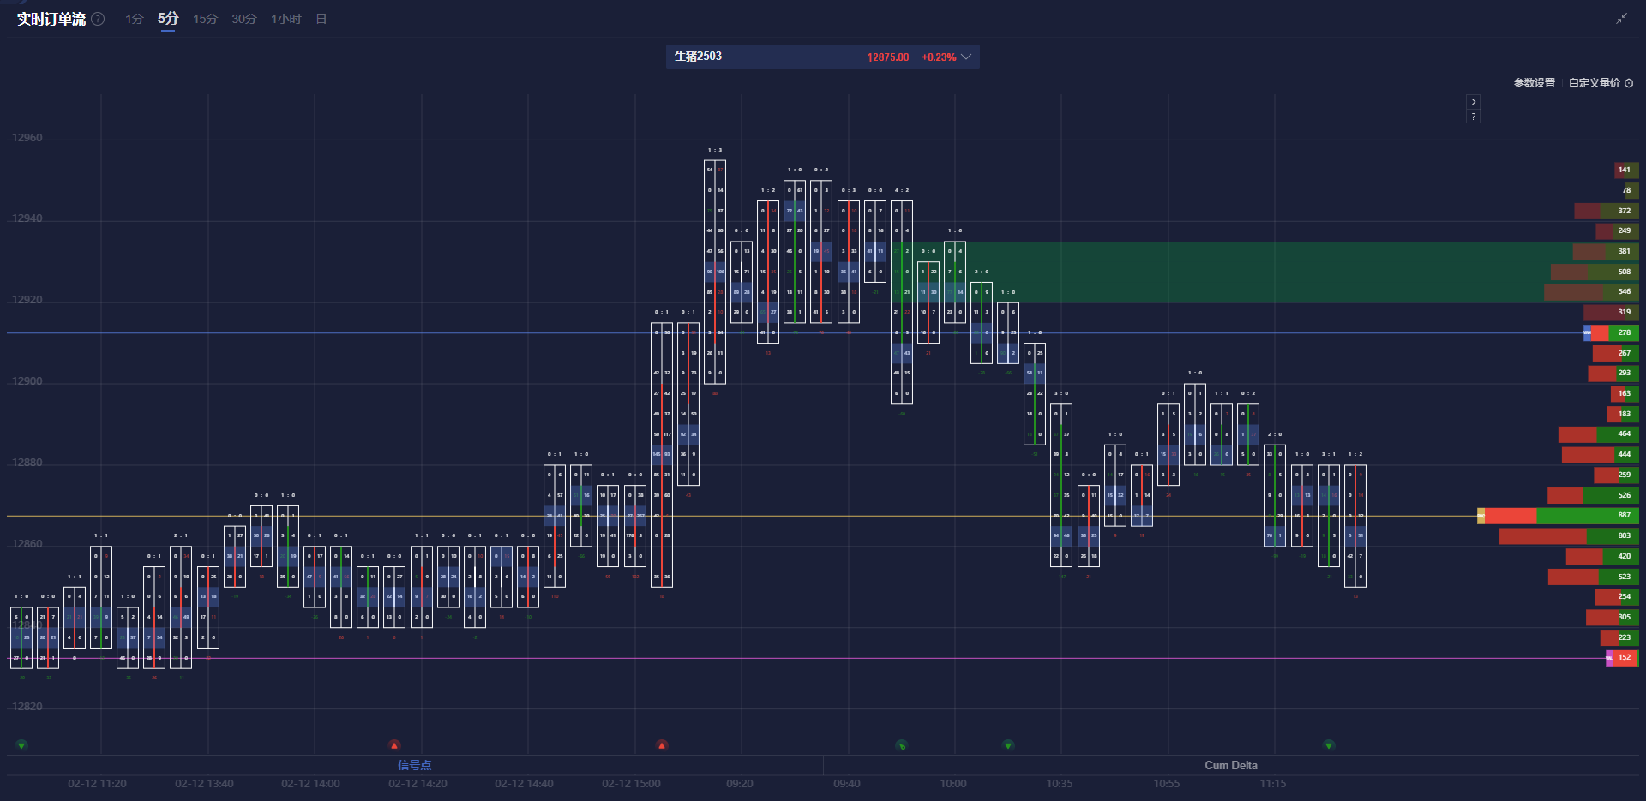Viewport: 1646px width, 801px height.
Task: Switch to the 信号点 bottom panel
Action: (414, 765)
